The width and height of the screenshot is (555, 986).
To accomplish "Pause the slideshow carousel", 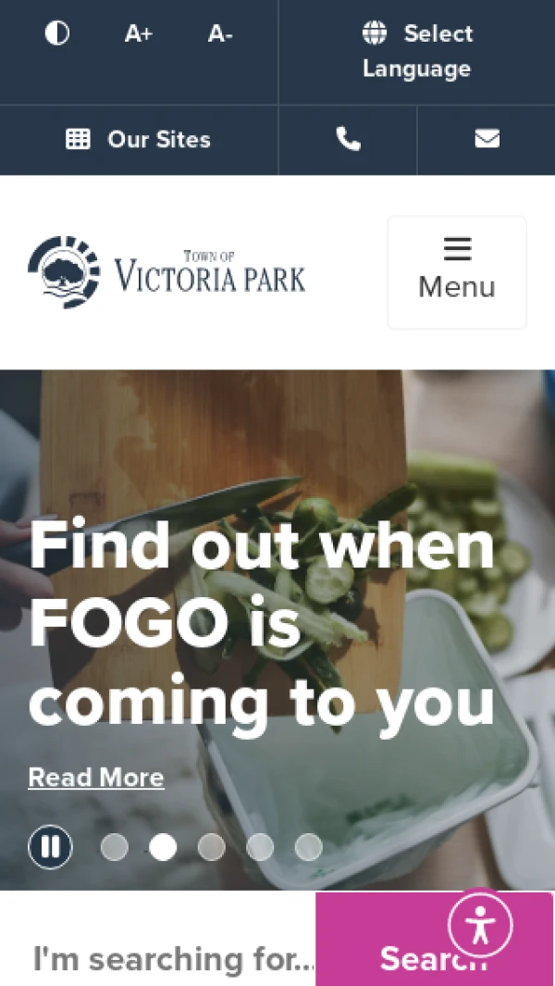I will tap(50, 847).
